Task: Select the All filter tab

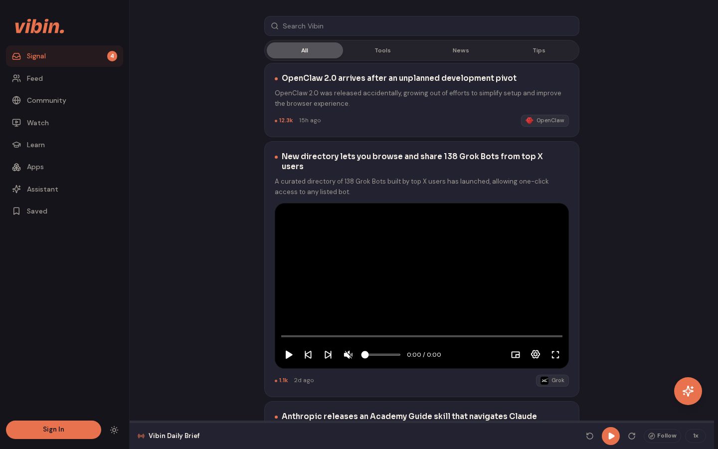Action: [x=305, y=50]
